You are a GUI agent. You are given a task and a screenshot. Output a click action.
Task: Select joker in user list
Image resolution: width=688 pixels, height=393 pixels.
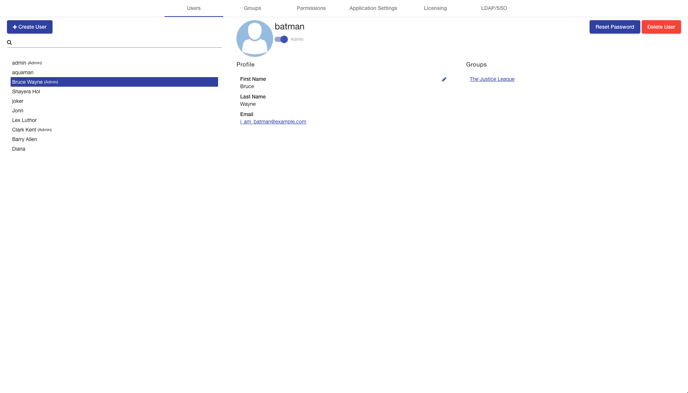114,101
